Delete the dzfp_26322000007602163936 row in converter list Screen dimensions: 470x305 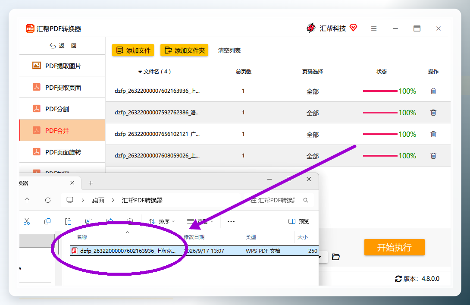coord(433,91)
